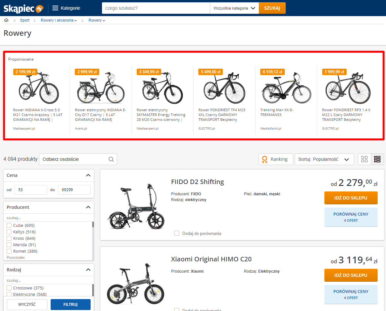Click the Trekking Man KX-E-TREKMAN53 title

277,112
